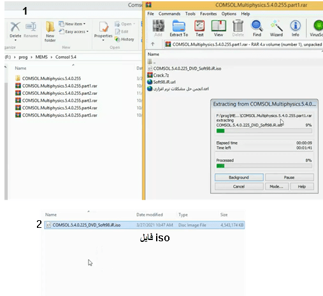Click the Delete trash icon in WinRAR

pos(238,28)
